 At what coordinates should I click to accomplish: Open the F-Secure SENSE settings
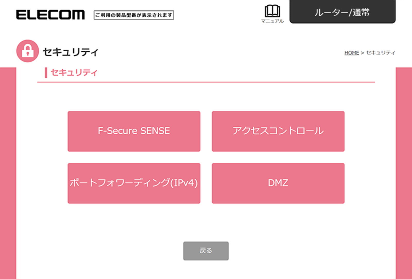click(x=134, y=131)
